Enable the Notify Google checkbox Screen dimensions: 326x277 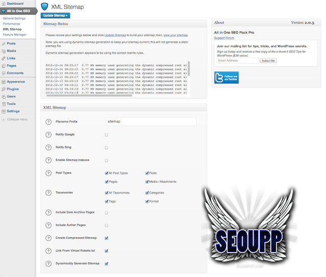click(106, 135)
